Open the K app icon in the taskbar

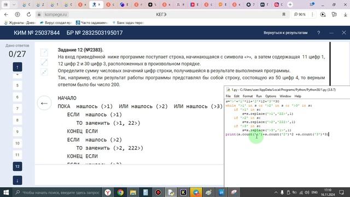183,192
